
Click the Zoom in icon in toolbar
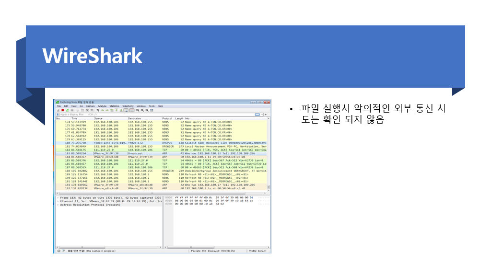click(138, 110)
